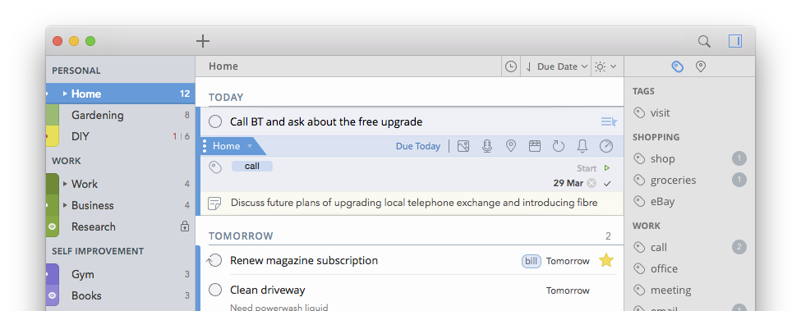Expand the Business list disclosure triangle
This screenshot has width=801, height=311.
[x=65, y=205]
